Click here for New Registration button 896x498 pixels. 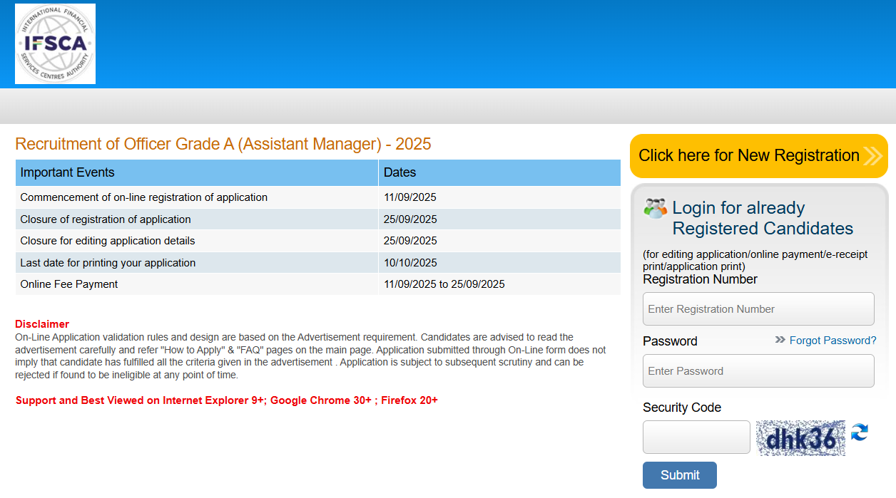(759, 156)
